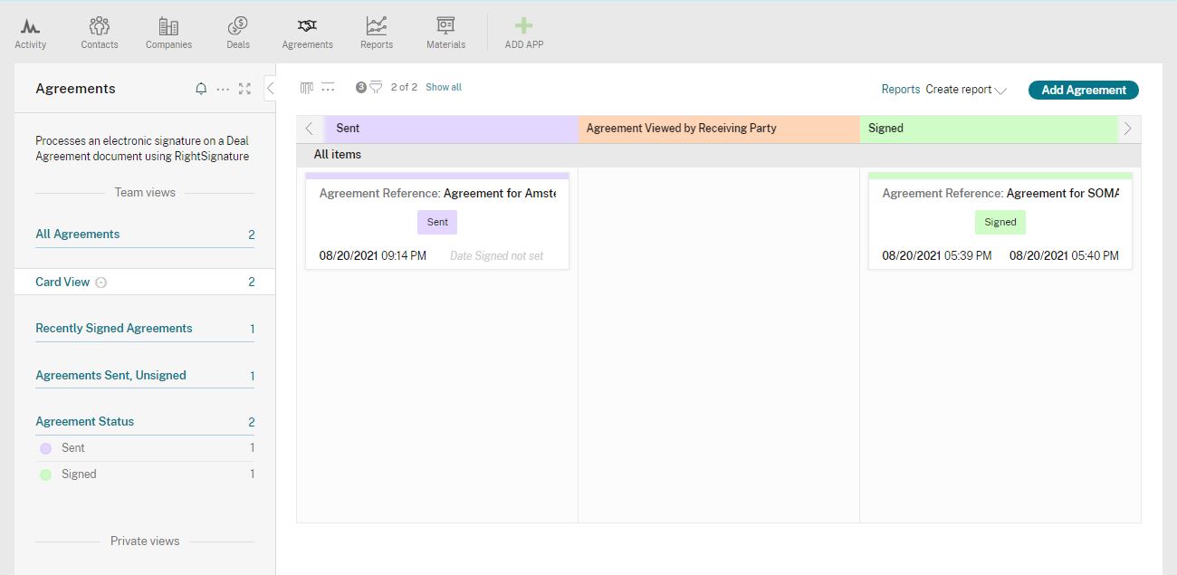Filter by the purple Sent status swatch

coord(46,448)
